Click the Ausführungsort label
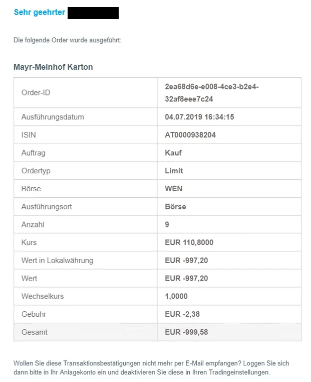The image size is (311, 382). click(47, 207)
